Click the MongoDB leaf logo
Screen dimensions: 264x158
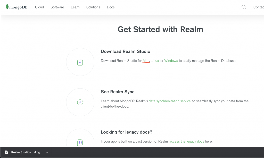click(x=17, y=7)
